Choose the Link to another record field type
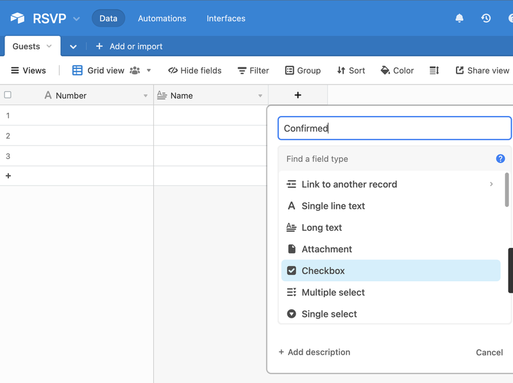Screen dimensions: 513x383 point(391,184)
